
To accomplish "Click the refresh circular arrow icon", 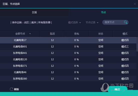I will click(11, 89).
